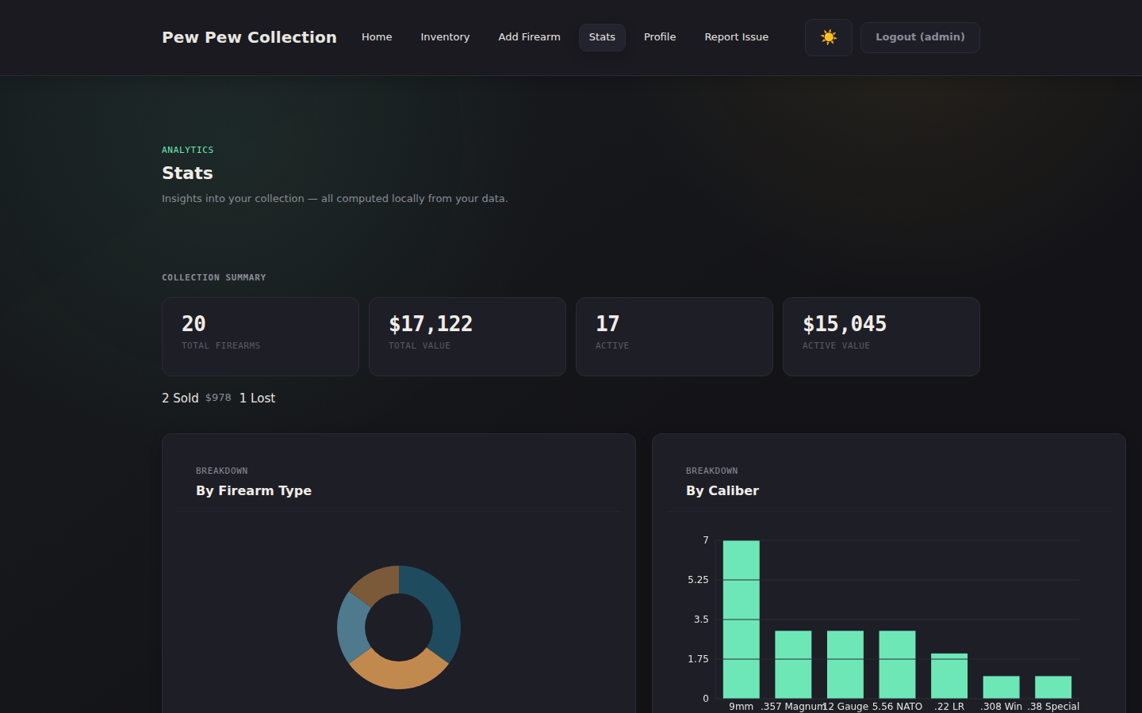Click the 5.56 NATO bar

click(x=897, y=665)
